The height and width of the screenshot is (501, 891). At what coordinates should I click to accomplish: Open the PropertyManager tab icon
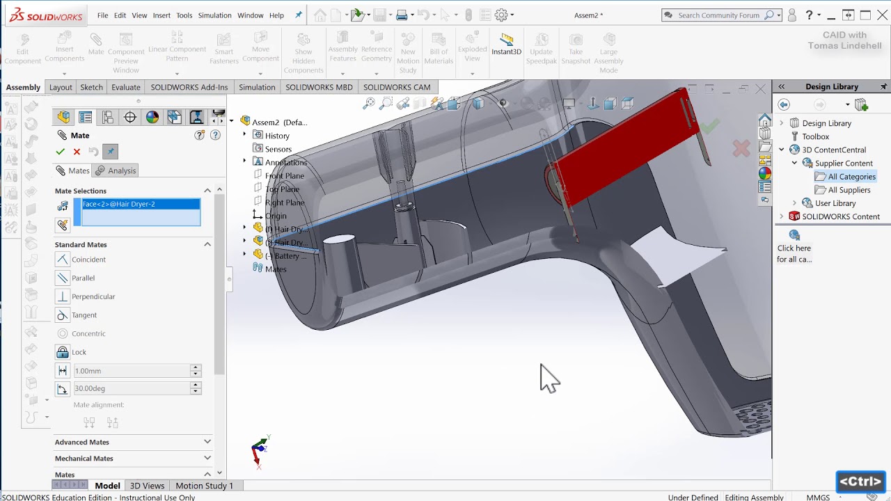click(x=86, y=117)
